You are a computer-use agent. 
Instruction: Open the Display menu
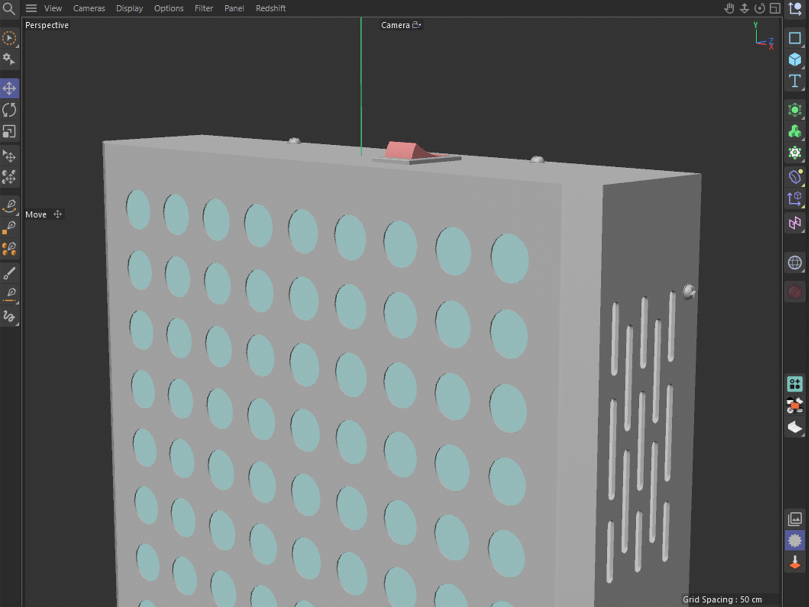(x=129, y=8)
